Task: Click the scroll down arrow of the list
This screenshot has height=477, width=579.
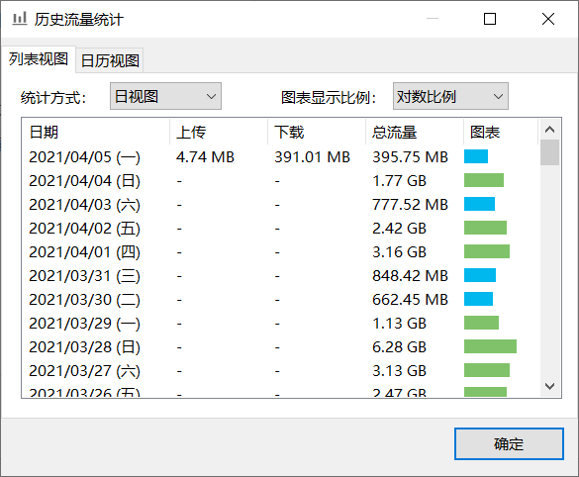Action: pyautogui.click(x=549, y=386)
